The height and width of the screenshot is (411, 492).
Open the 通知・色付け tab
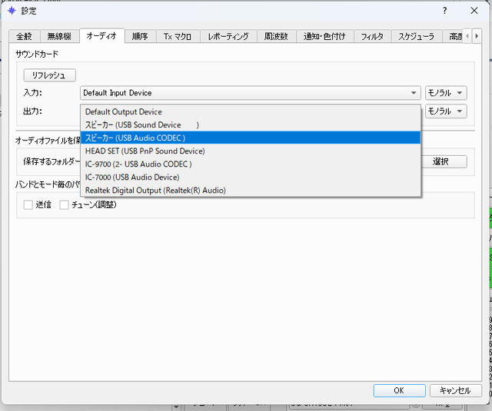click(324, 36)
